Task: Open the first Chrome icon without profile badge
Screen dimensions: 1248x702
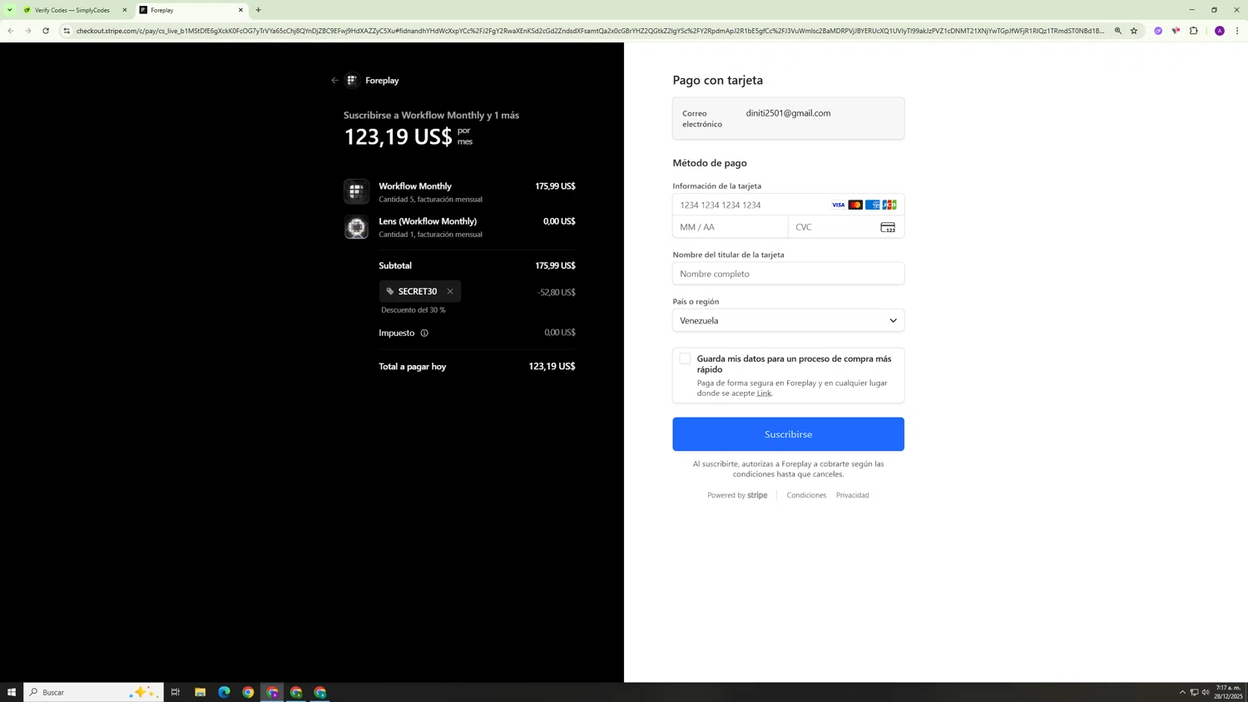Action: (x=248, y=692)
